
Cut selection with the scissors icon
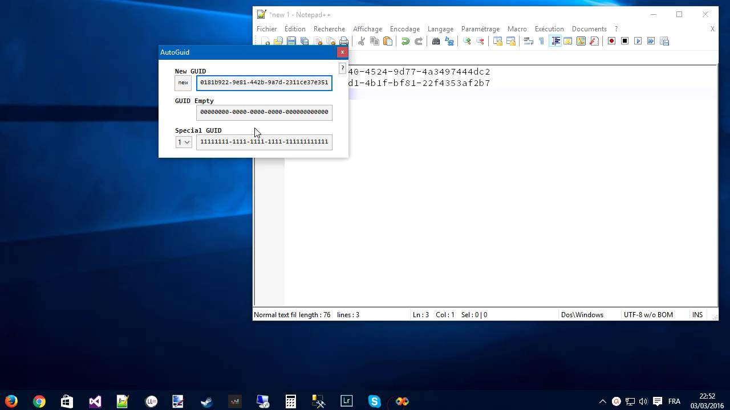[x=361, y=41]
